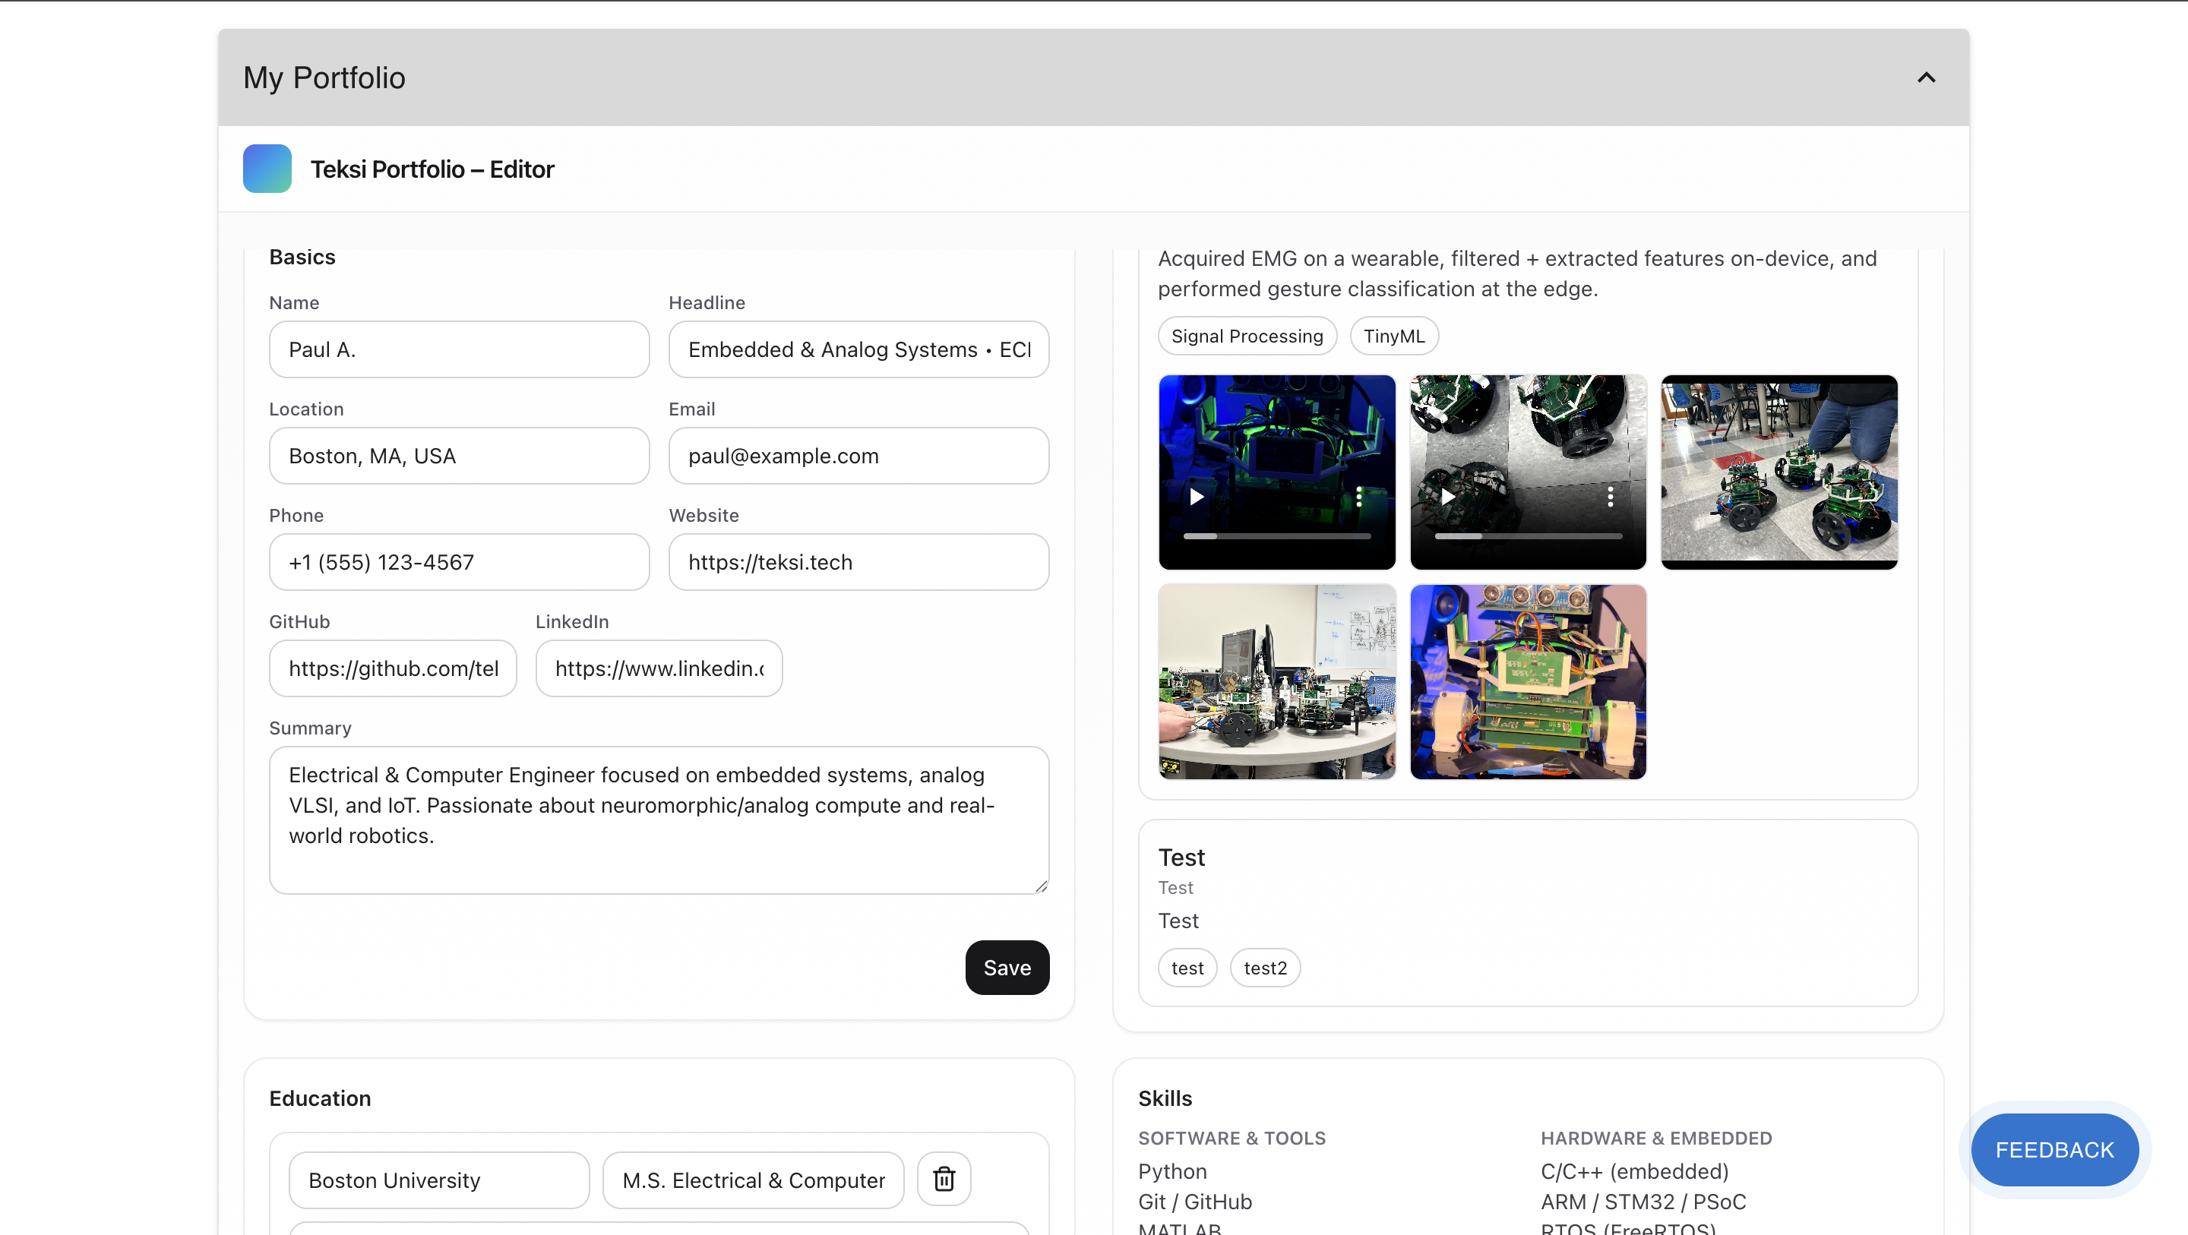Click the Teksi Portfolio gradient logo icon
Image resolution: width=2188 pixels, height=1235 pixels.
(x=267, y=168)
